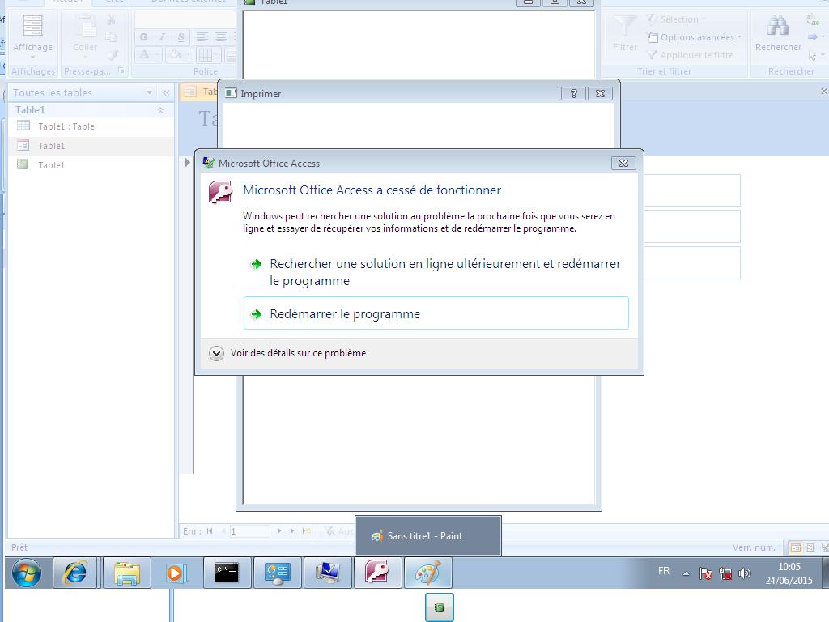The image size is (829, 622).
Task: Click Appliquer le filtre
Action: pos(690,55)
